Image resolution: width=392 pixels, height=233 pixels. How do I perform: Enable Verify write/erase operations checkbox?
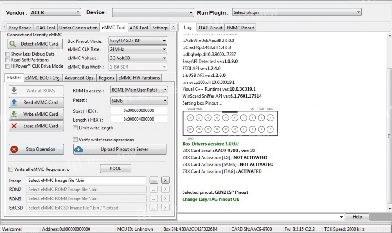76,140
